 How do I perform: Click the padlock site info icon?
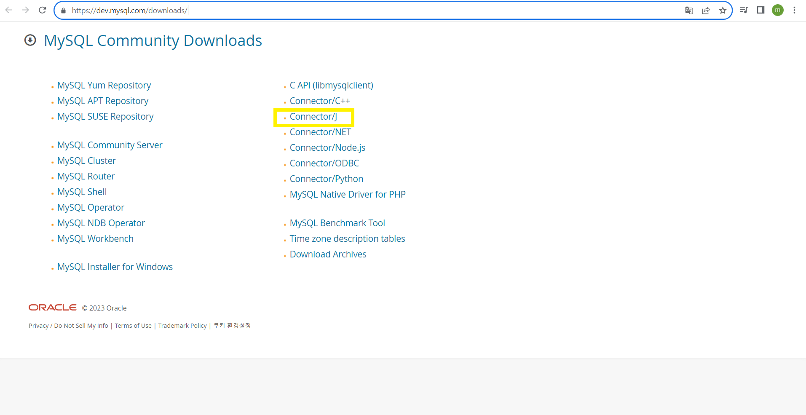click(x=64, y=11)
